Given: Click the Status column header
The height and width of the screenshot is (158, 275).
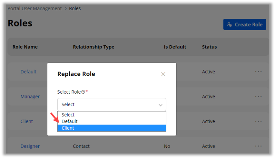Looking at the screenshot, I should click(x=210, y=47).
